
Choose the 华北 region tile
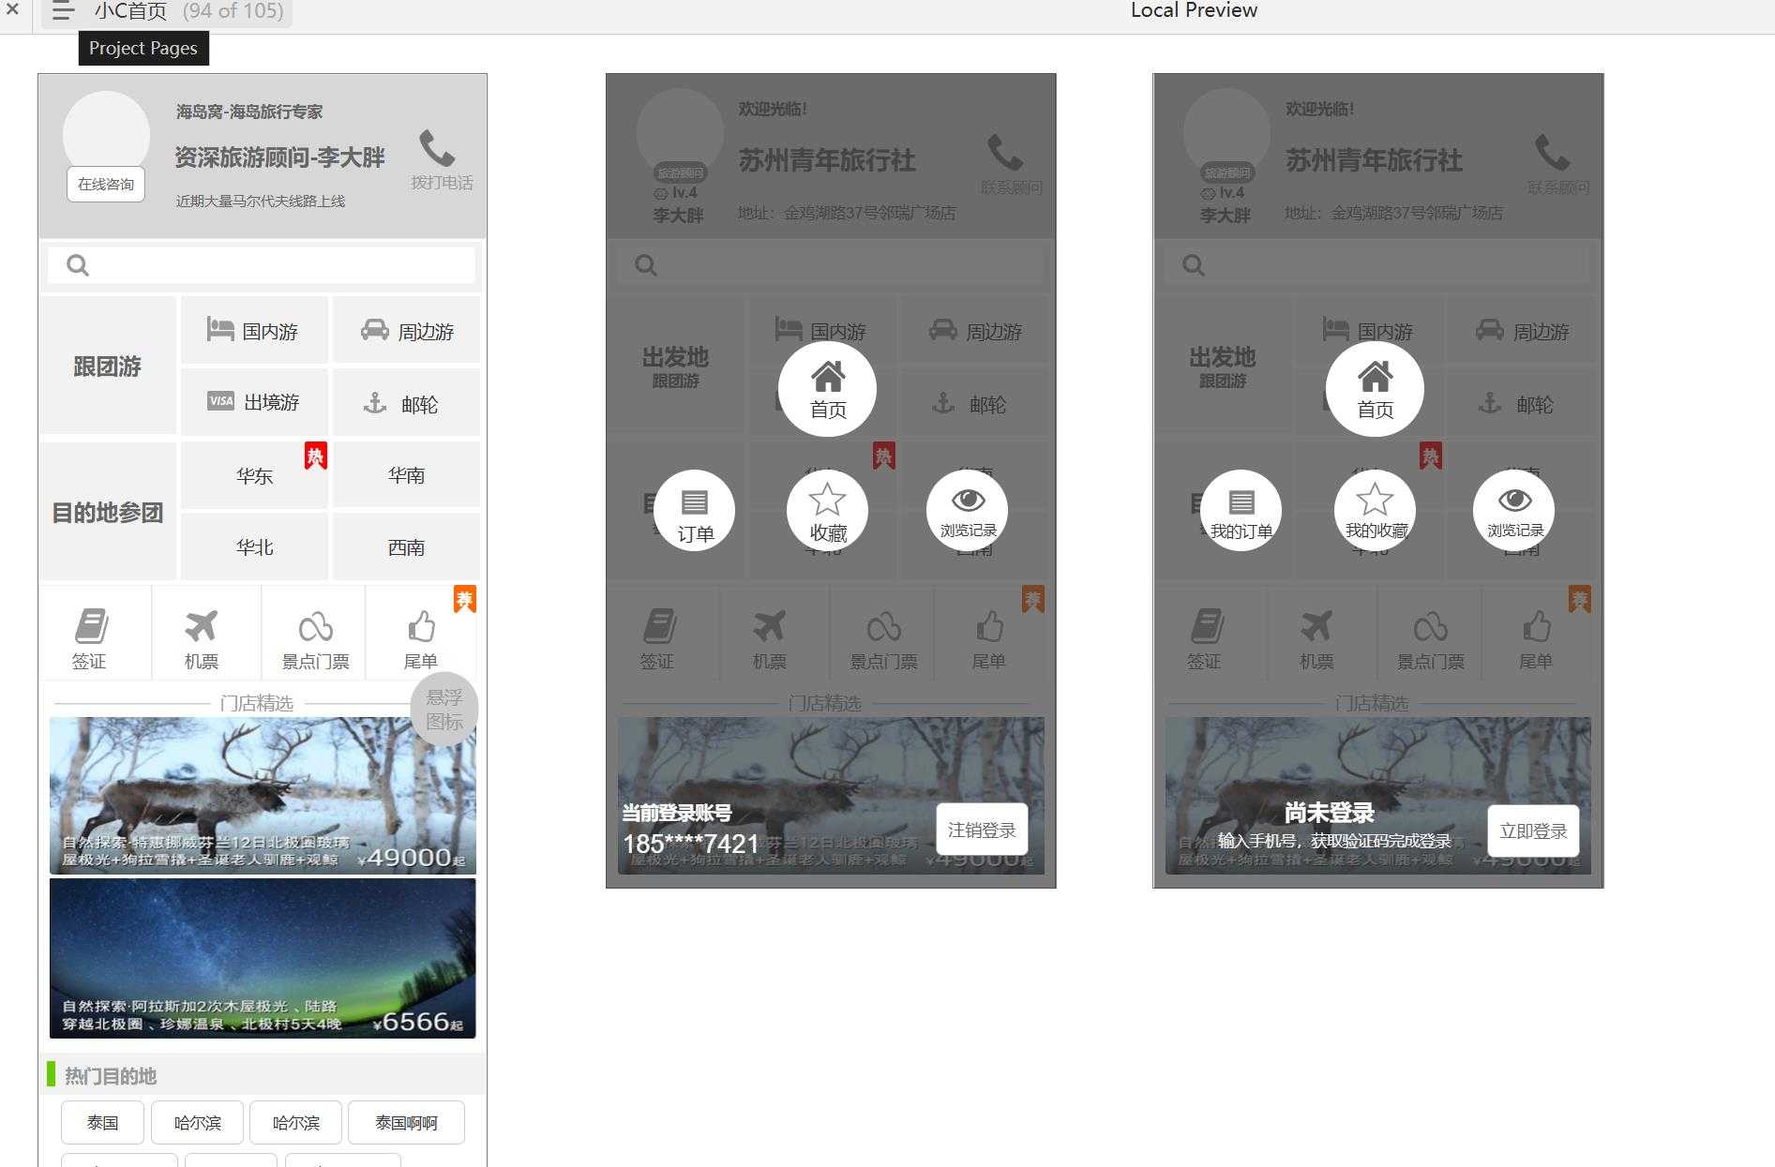tap(254, 546)
